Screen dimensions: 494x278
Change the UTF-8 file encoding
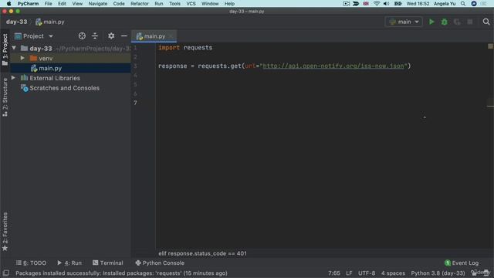point(367,273)
